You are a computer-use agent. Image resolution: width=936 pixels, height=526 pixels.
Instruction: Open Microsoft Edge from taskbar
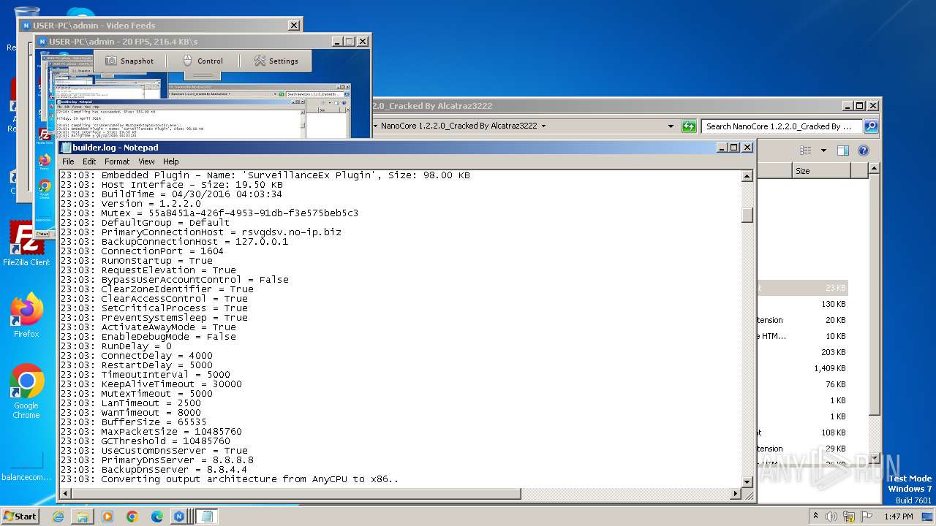[x=157, y=517]
